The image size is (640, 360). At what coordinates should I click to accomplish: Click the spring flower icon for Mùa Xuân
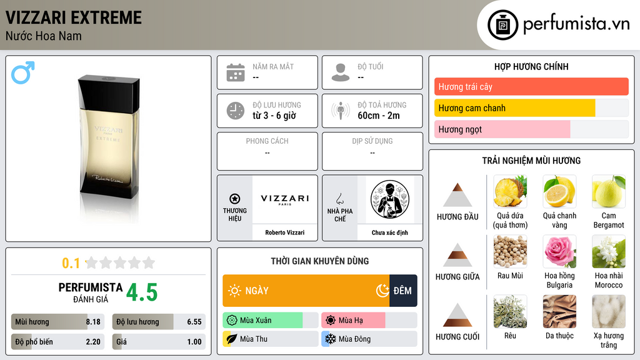(232, 321)
